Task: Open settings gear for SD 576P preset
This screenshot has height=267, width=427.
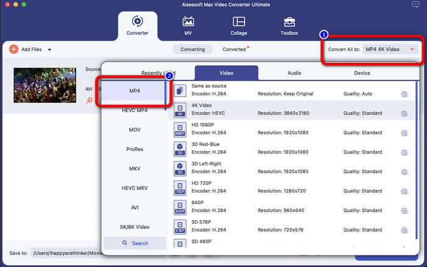Action: (x=404, y=230)
